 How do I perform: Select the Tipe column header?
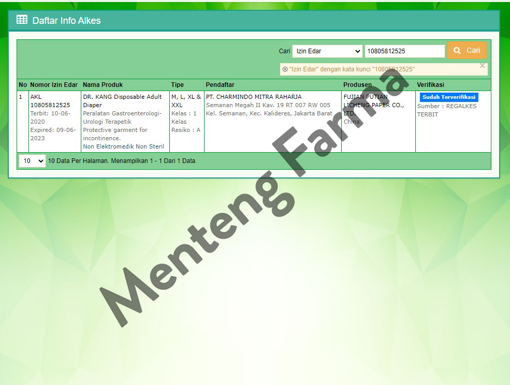178,84
